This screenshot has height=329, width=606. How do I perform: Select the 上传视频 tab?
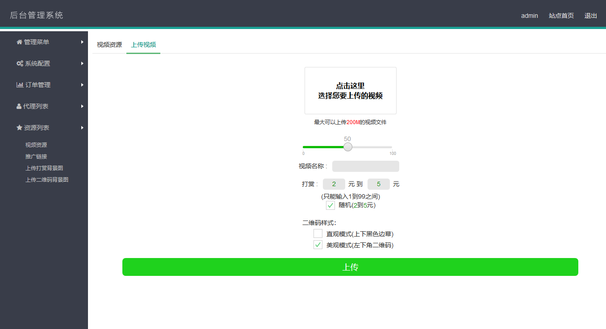pos(143,45)
